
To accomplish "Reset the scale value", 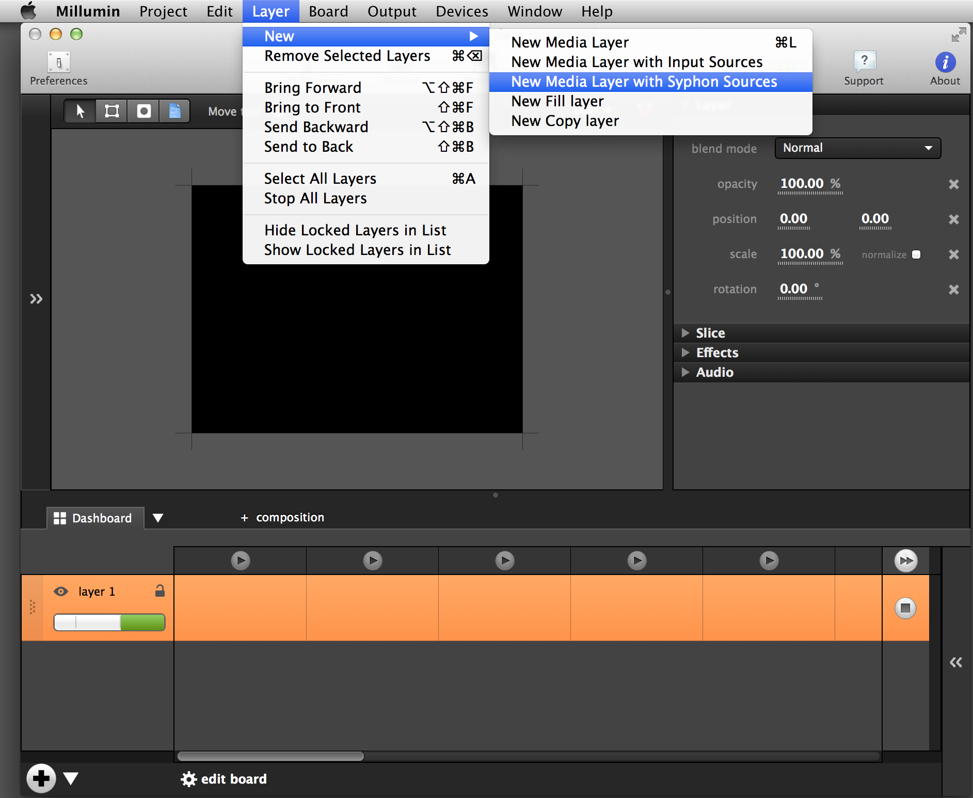I will coord(953,254).
